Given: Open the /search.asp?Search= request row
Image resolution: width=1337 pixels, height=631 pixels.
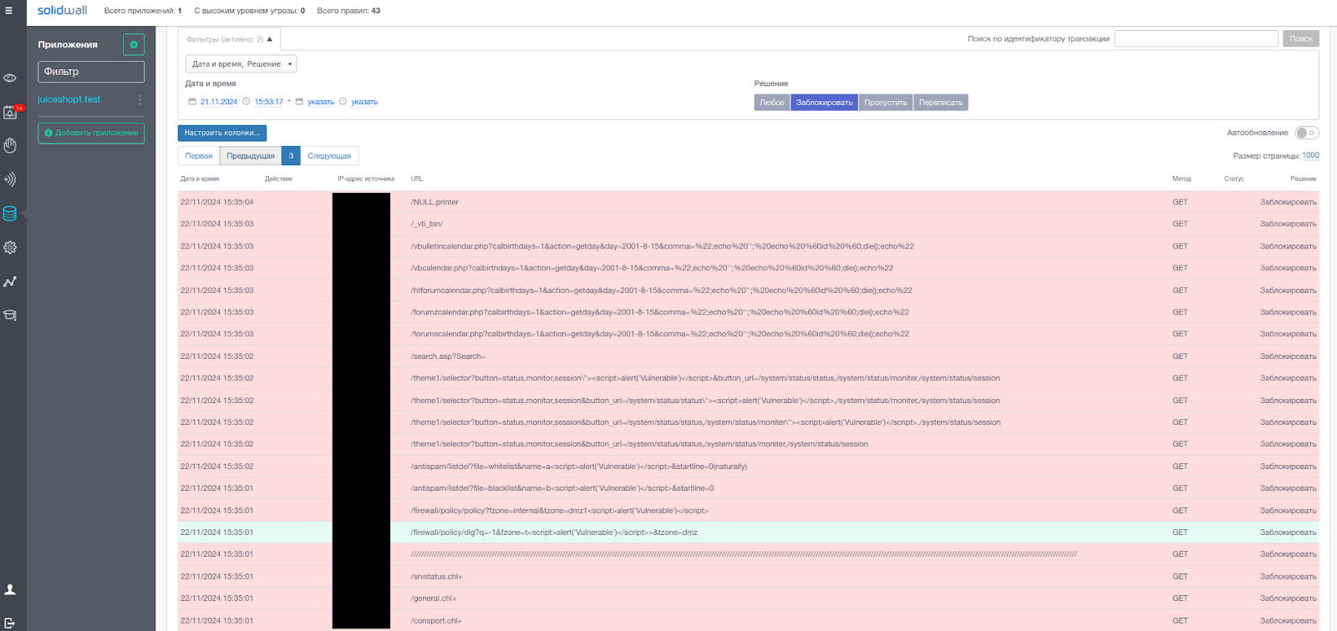Looking at the screenshot, I should pyautogui.click(x=749, y=356).
